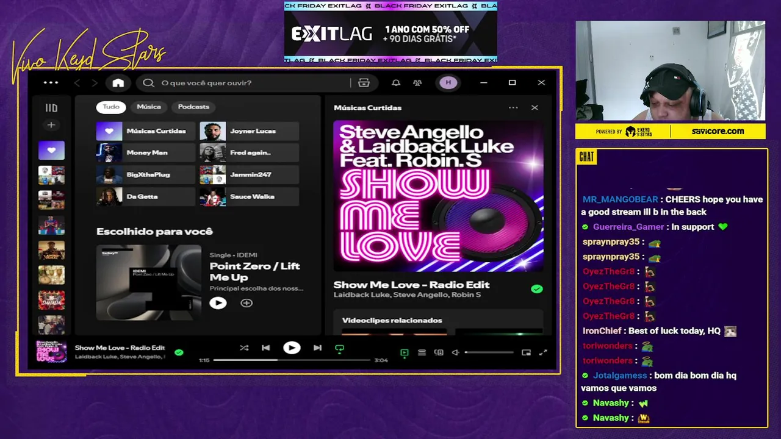Click MR_MANGOBEAR username in chat

click(x=620, y=199)
